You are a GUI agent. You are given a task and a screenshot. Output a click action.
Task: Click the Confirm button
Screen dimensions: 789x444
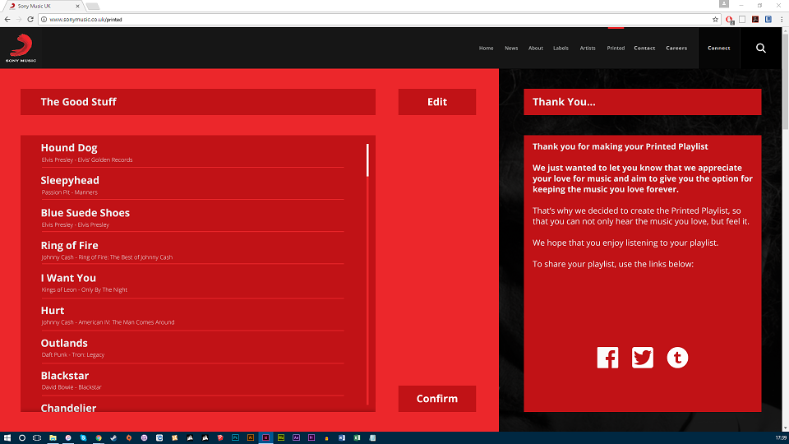(436, 399)
